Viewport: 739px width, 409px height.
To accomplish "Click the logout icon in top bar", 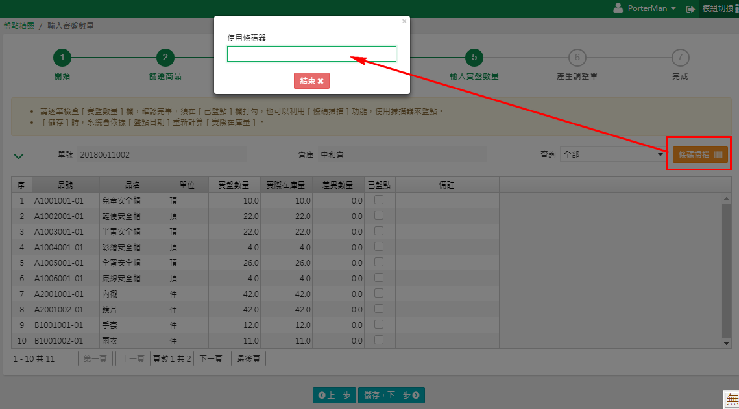I will pyautogui.click(x=690, y=9).
